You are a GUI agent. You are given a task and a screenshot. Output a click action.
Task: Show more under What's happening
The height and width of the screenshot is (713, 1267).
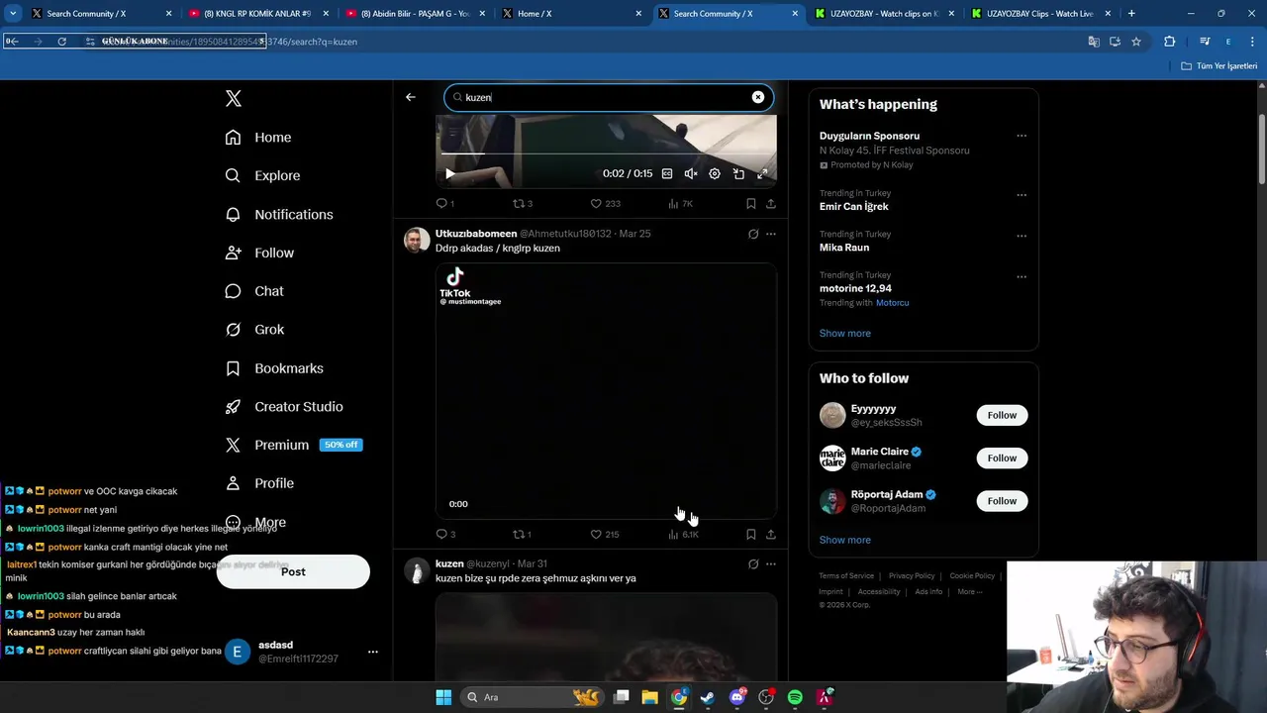pyautogui.click(x=845, y=334)
